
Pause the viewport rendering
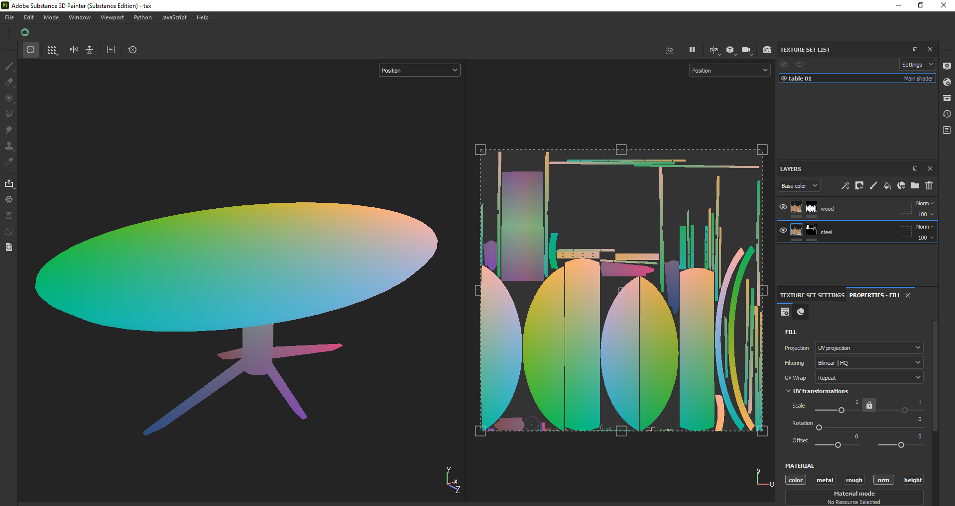[692, 50]
